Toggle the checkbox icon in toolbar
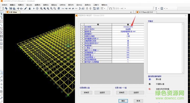Screen dimensions: 190x103 click(x=98, y=8)
